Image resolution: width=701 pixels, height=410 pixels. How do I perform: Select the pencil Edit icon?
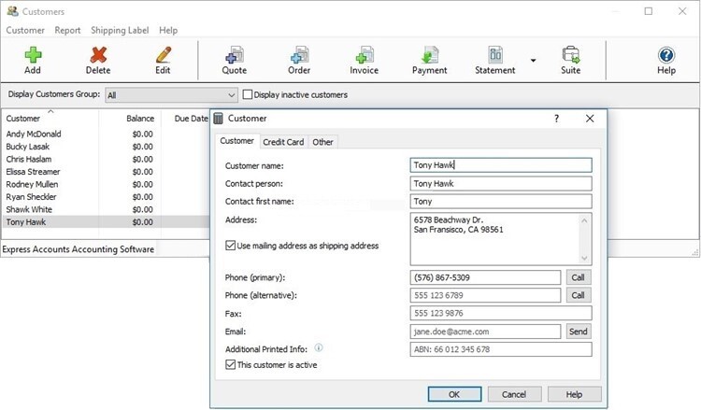(x=163, y=55)
